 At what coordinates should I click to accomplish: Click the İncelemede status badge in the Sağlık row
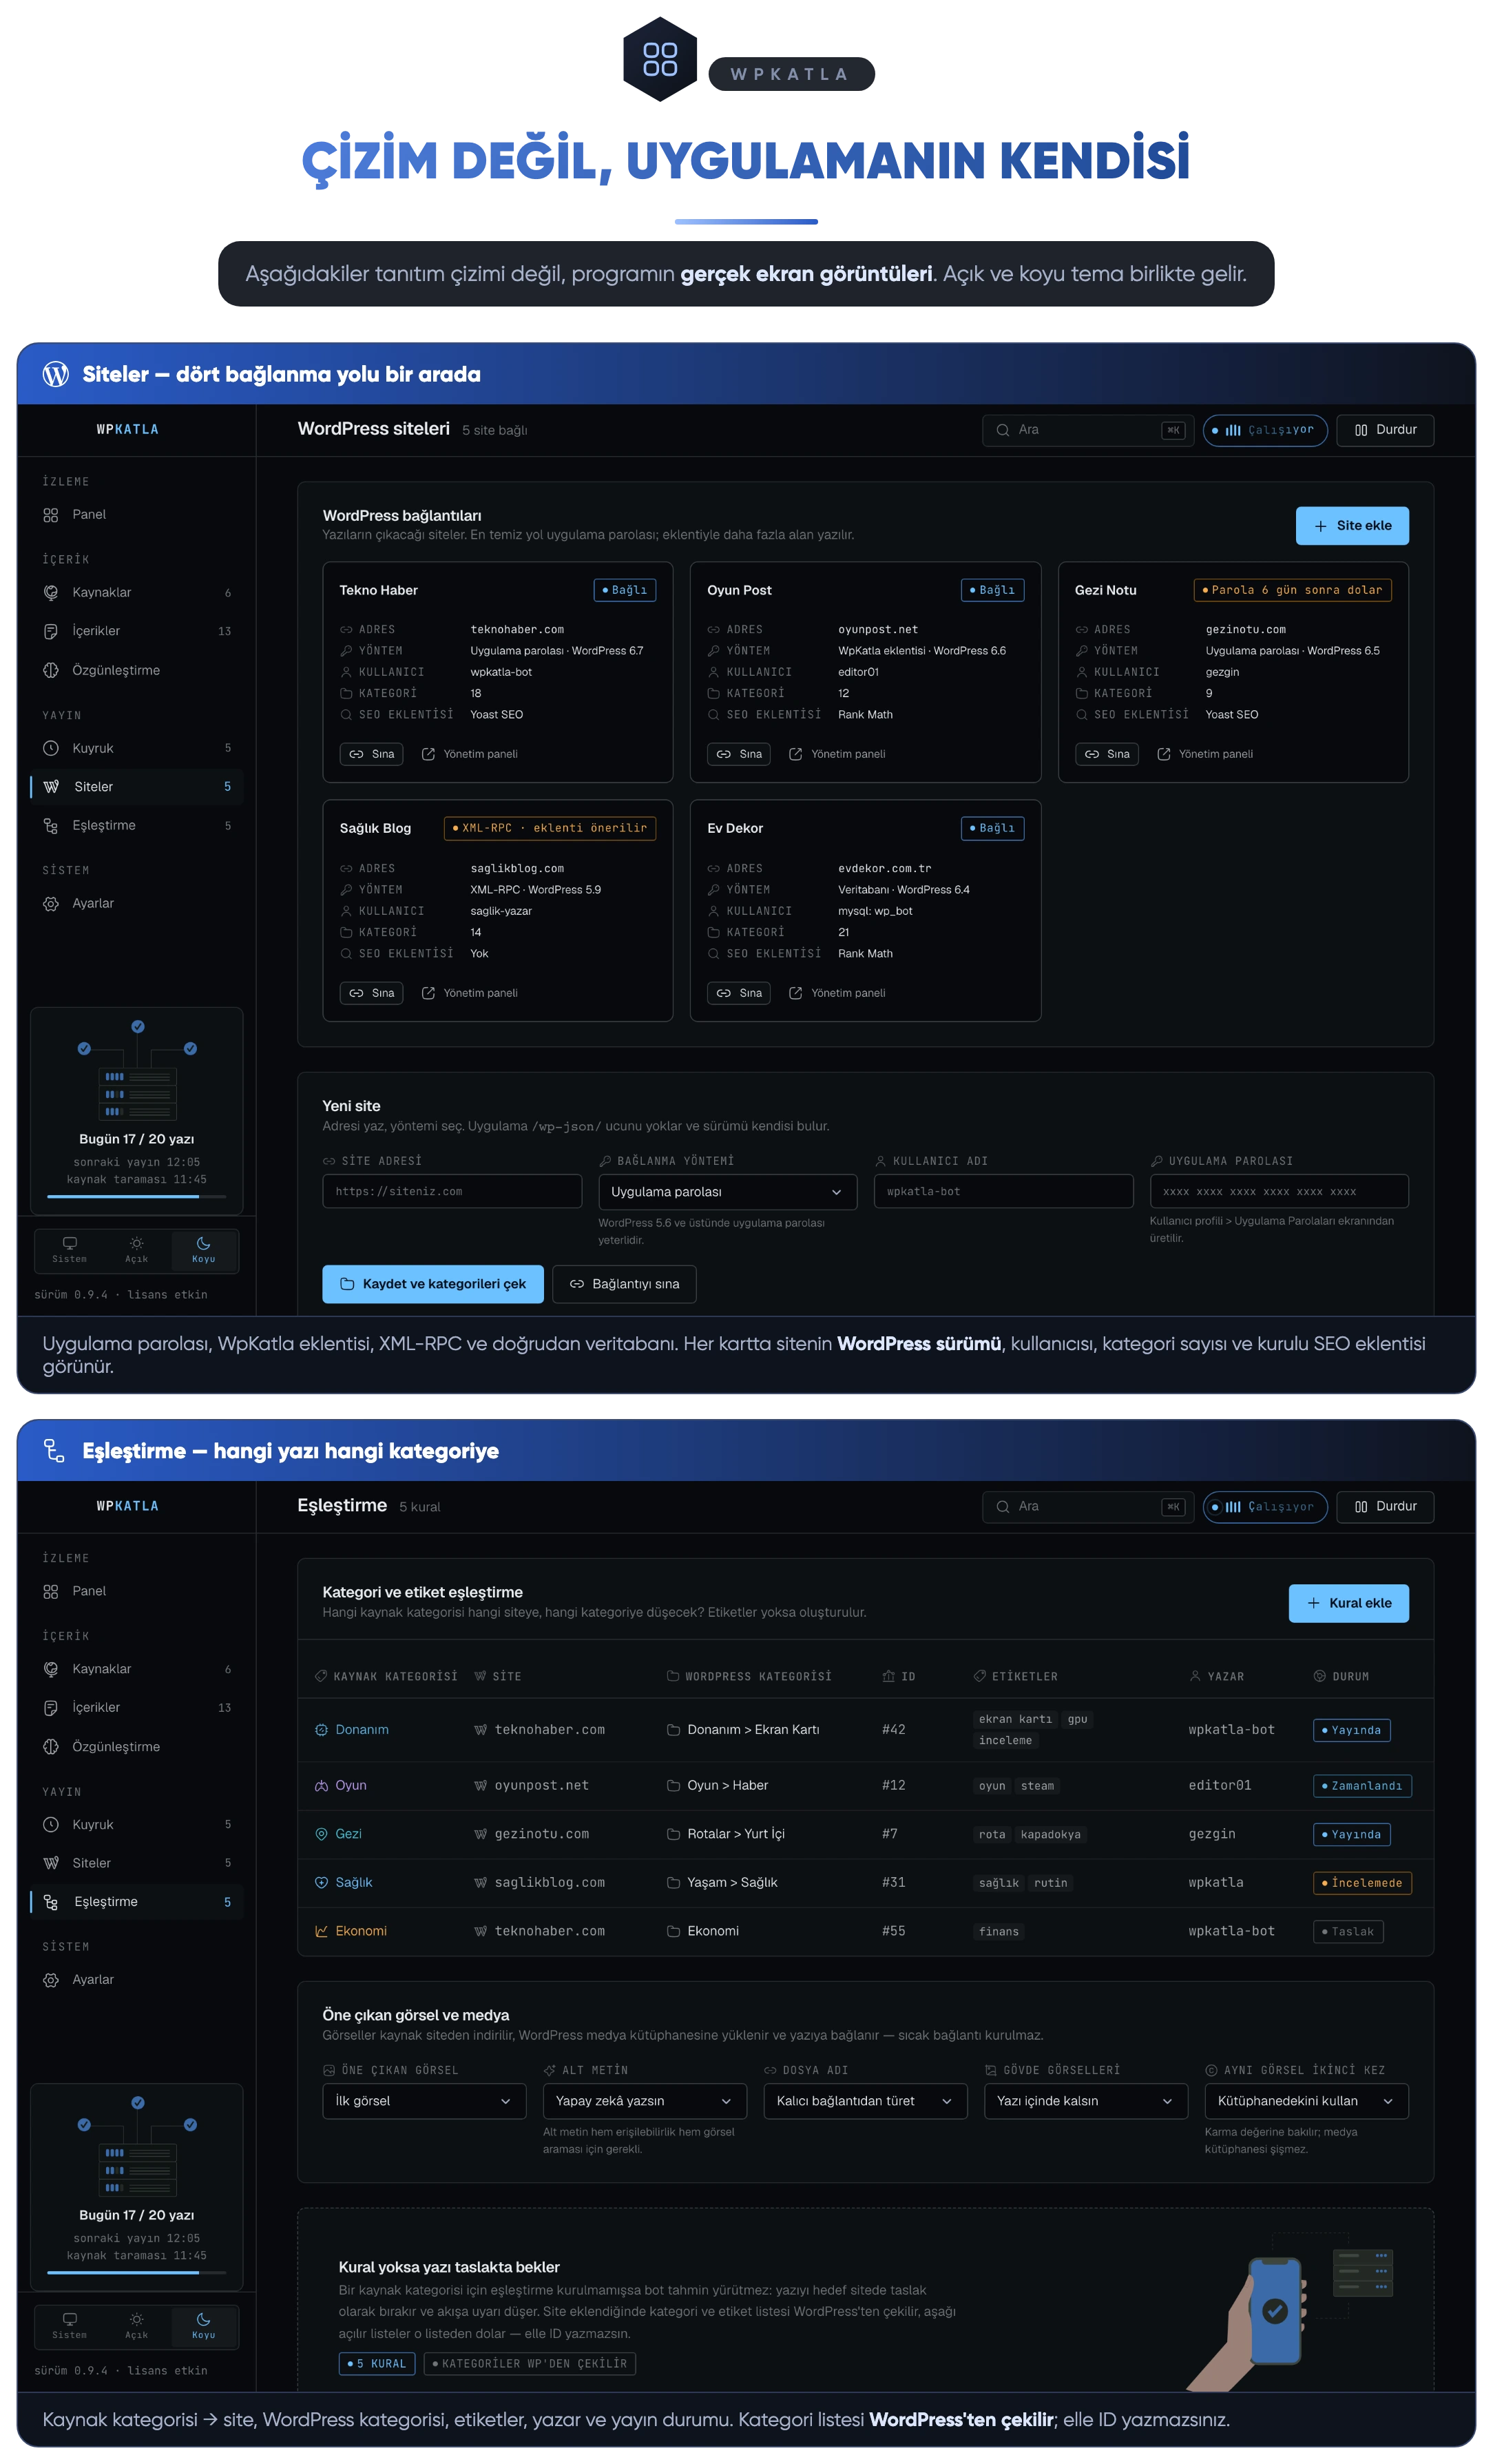(1362, 1883)
